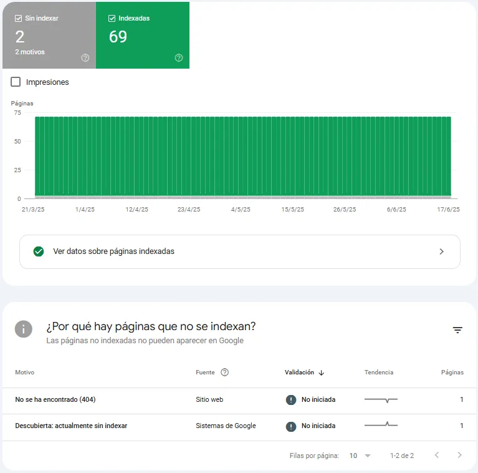Click the Páginas column header

[452, 373]
